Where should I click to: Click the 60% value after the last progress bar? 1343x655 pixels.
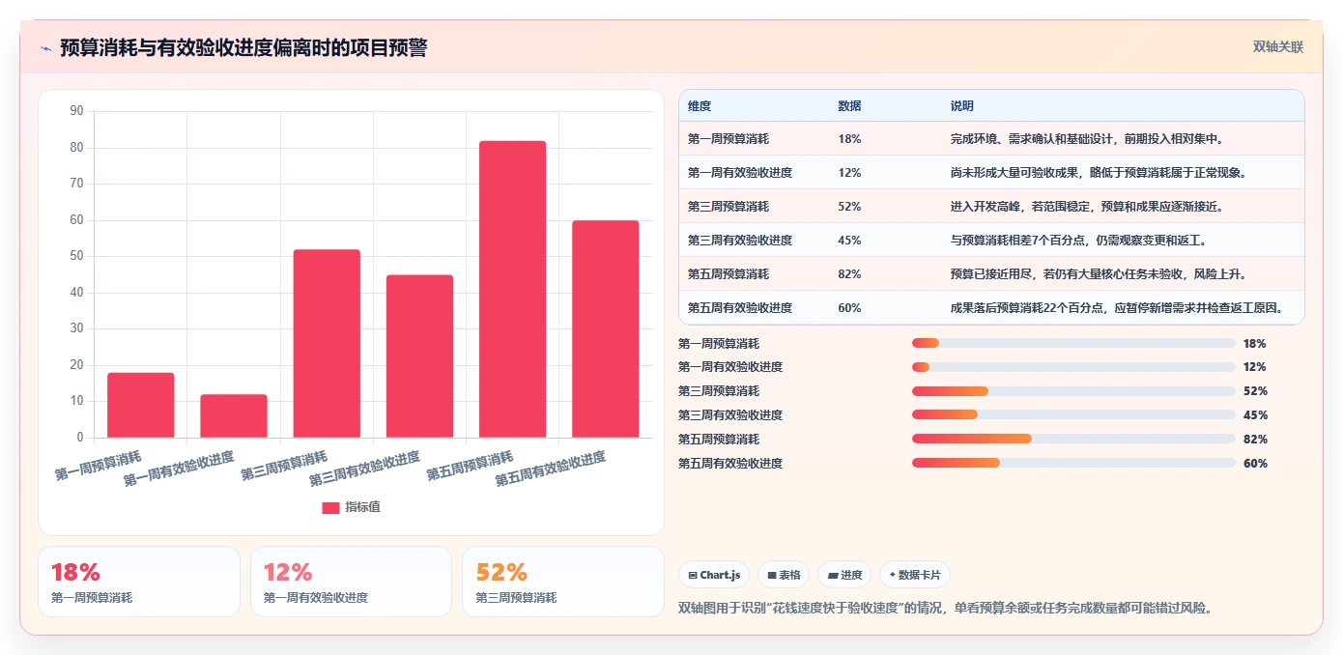coord(1255,463)
